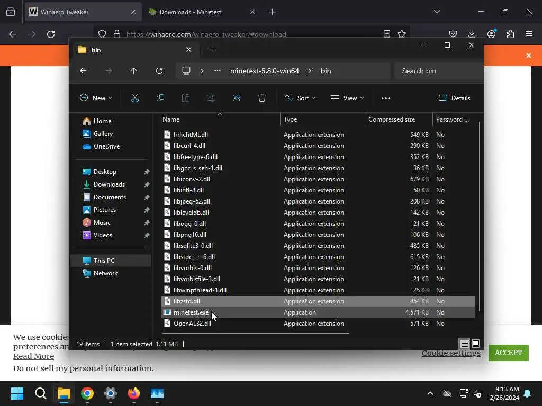Screen dimensions: 542x406
Task: Select libzstd.dll file row
Action: click(x=318, y=301)
